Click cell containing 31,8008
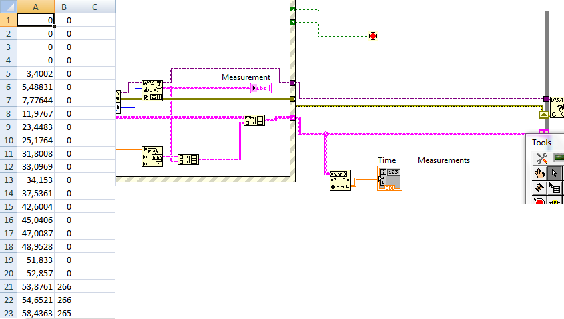Viewport: 564px width, 319px height. 35,153
